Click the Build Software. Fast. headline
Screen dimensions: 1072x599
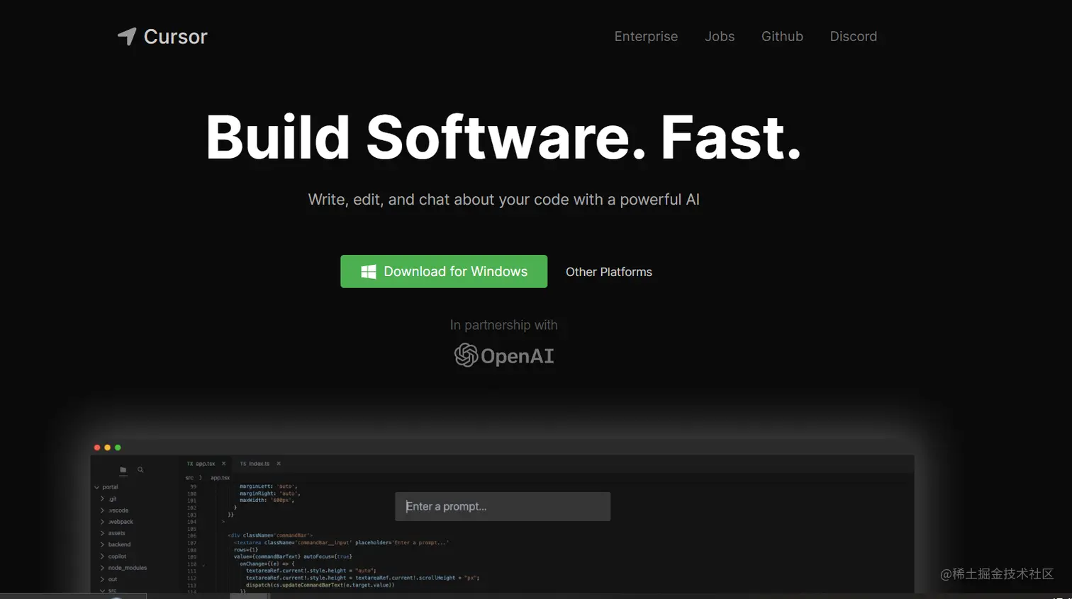point(503,137)
